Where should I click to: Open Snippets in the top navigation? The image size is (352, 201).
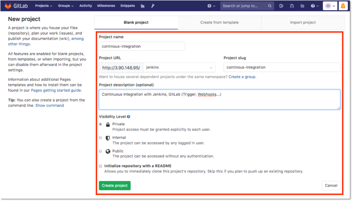pos(128,6)
